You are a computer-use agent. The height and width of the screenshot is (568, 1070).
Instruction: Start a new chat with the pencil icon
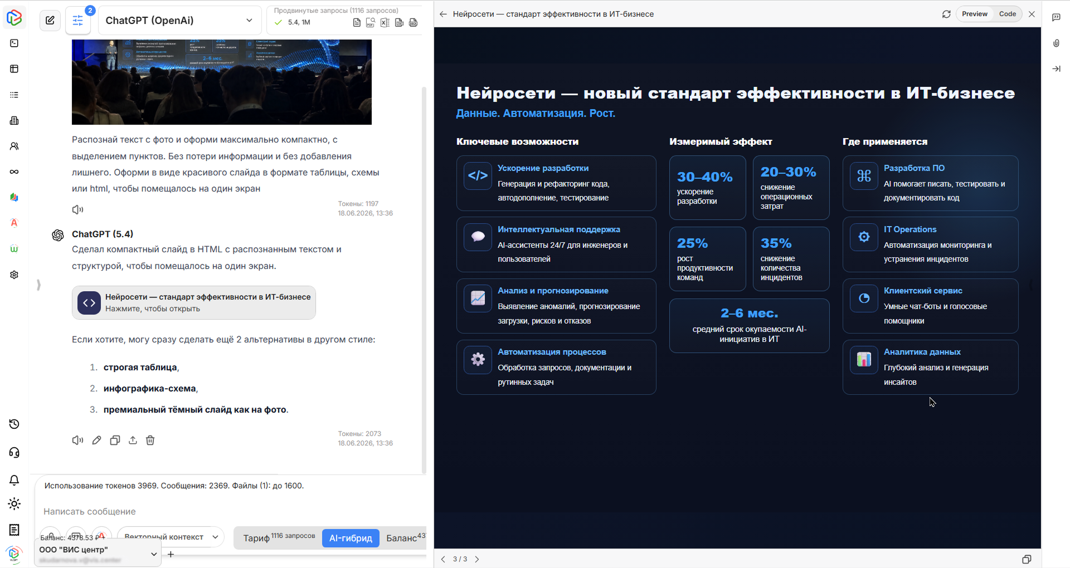click(50, 21)
